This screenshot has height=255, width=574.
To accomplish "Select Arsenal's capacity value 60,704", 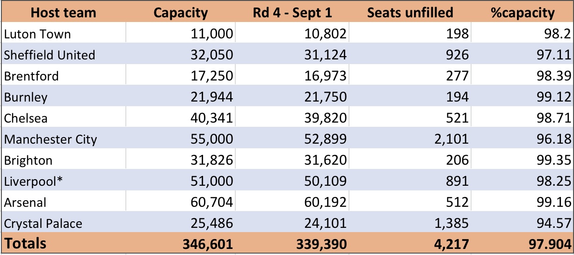I will point(180,203).
